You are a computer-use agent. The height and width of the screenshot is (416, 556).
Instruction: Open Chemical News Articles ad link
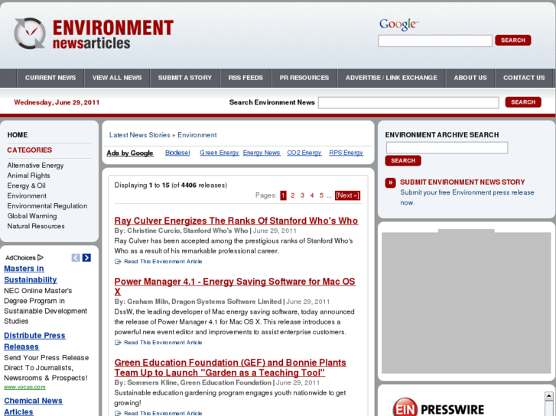click(x=34, y=406)
